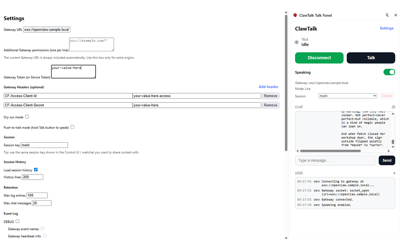Click the "Retention" section label
Screen dimensions: 400x250
click(x=11, y=187)
